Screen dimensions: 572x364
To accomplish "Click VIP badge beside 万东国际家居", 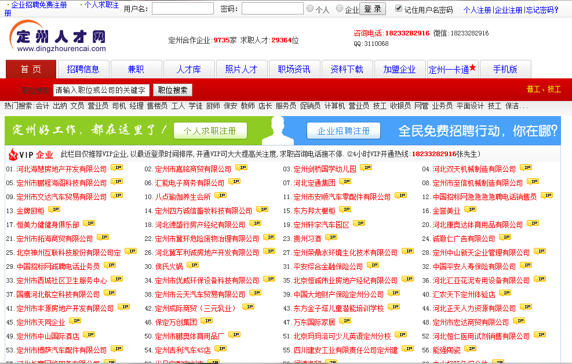I will [345, 321].
